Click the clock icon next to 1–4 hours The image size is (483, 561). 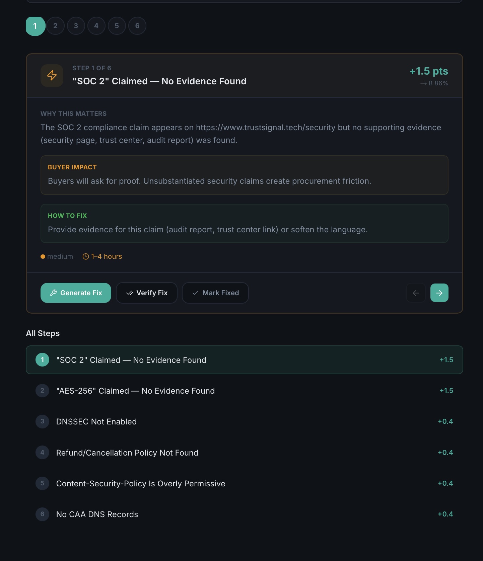[x=86, y=256]
